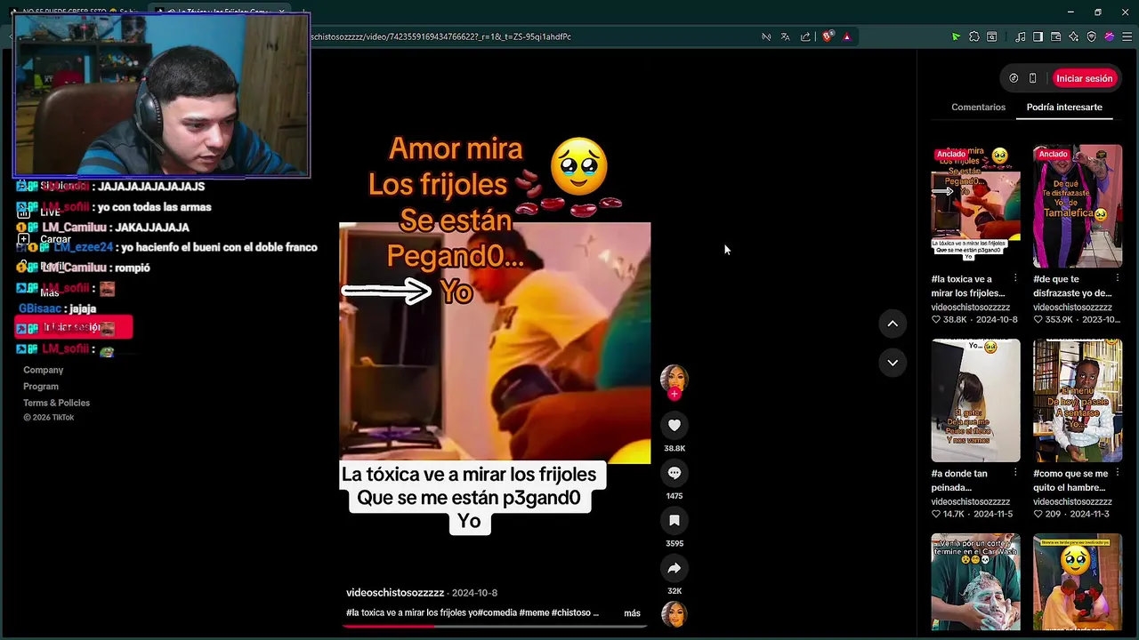Viewport: 1139px width, 640px height.
Task: Open more options for '#a donde tan peinada' video
Action: 1015,474
